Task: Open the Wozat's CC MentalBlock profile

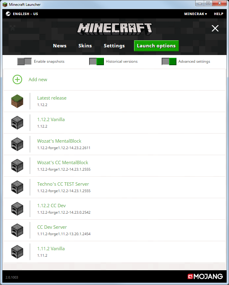Action: click(x=114, y=166)
